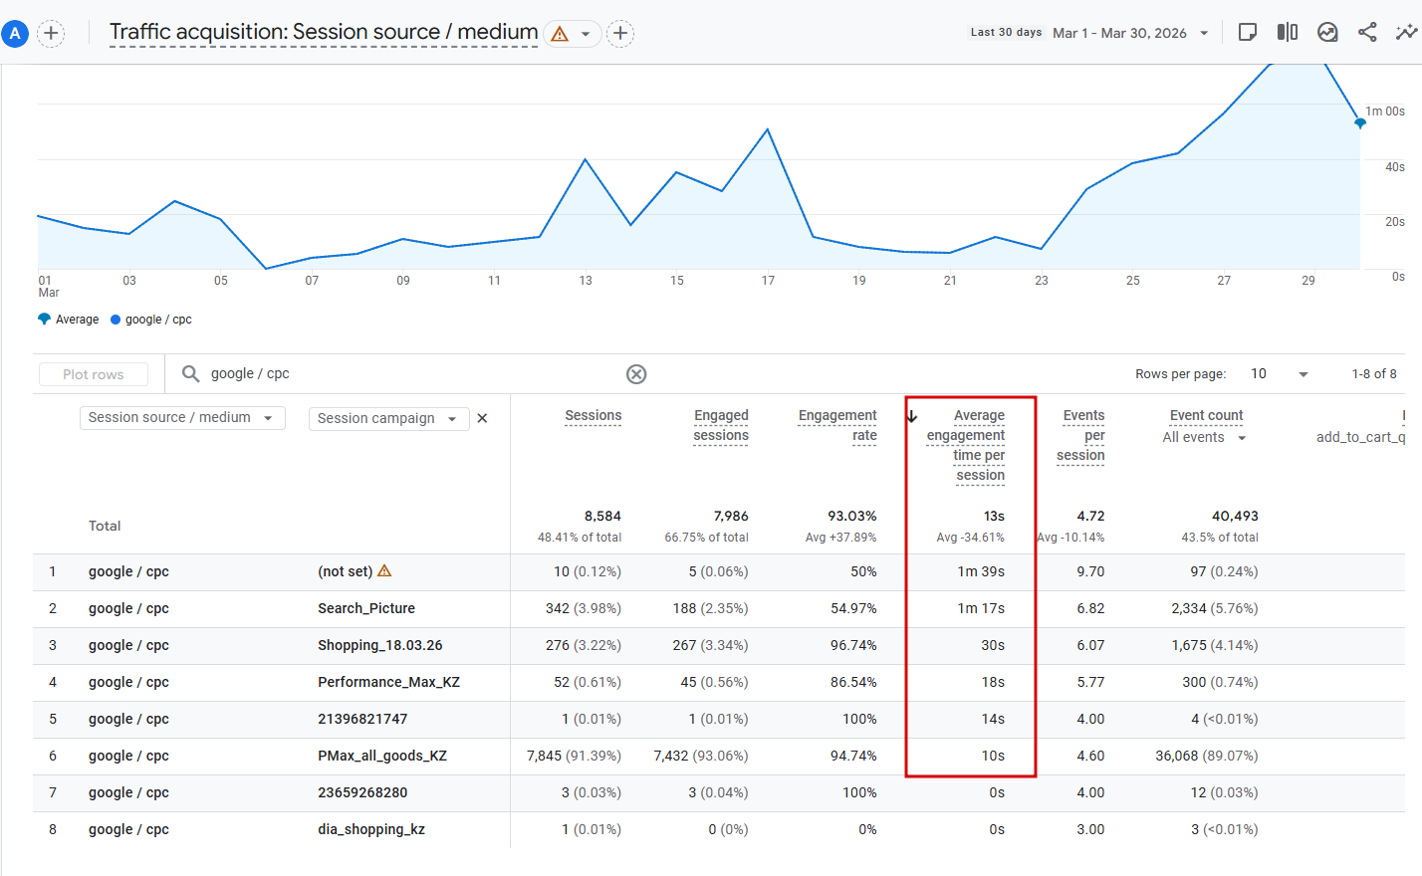
Task: Sort by Events per session header
Action: [1080, 436]
